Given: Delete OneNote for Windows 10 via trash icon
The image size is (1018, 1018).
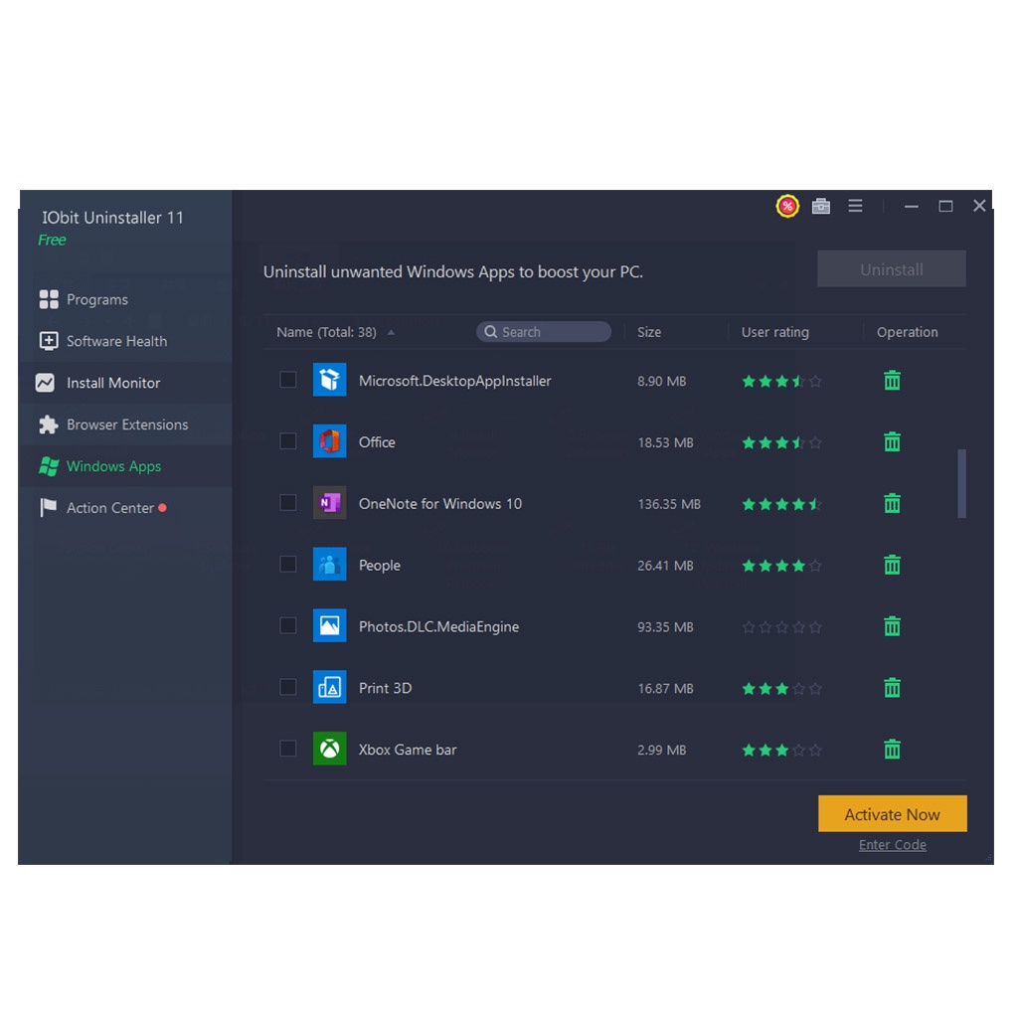Looking at the screenshot, I should (x=892, y=504).
